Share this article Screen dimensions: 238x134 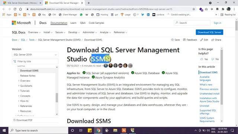pos(216,40)
